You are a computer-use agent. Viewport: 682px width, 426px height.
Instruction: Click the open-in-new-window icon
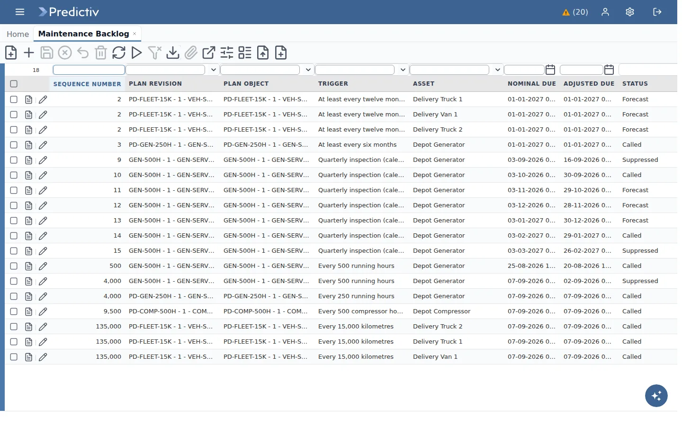point(209,53)
